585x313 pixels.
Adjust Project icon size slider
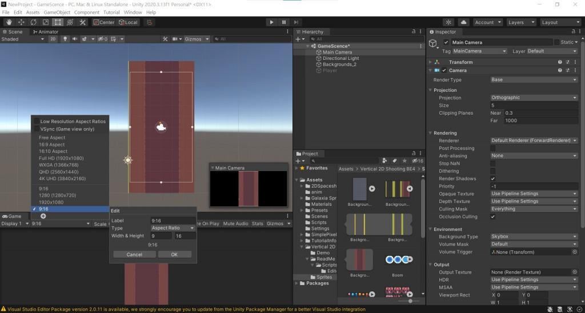coord(410,300)
